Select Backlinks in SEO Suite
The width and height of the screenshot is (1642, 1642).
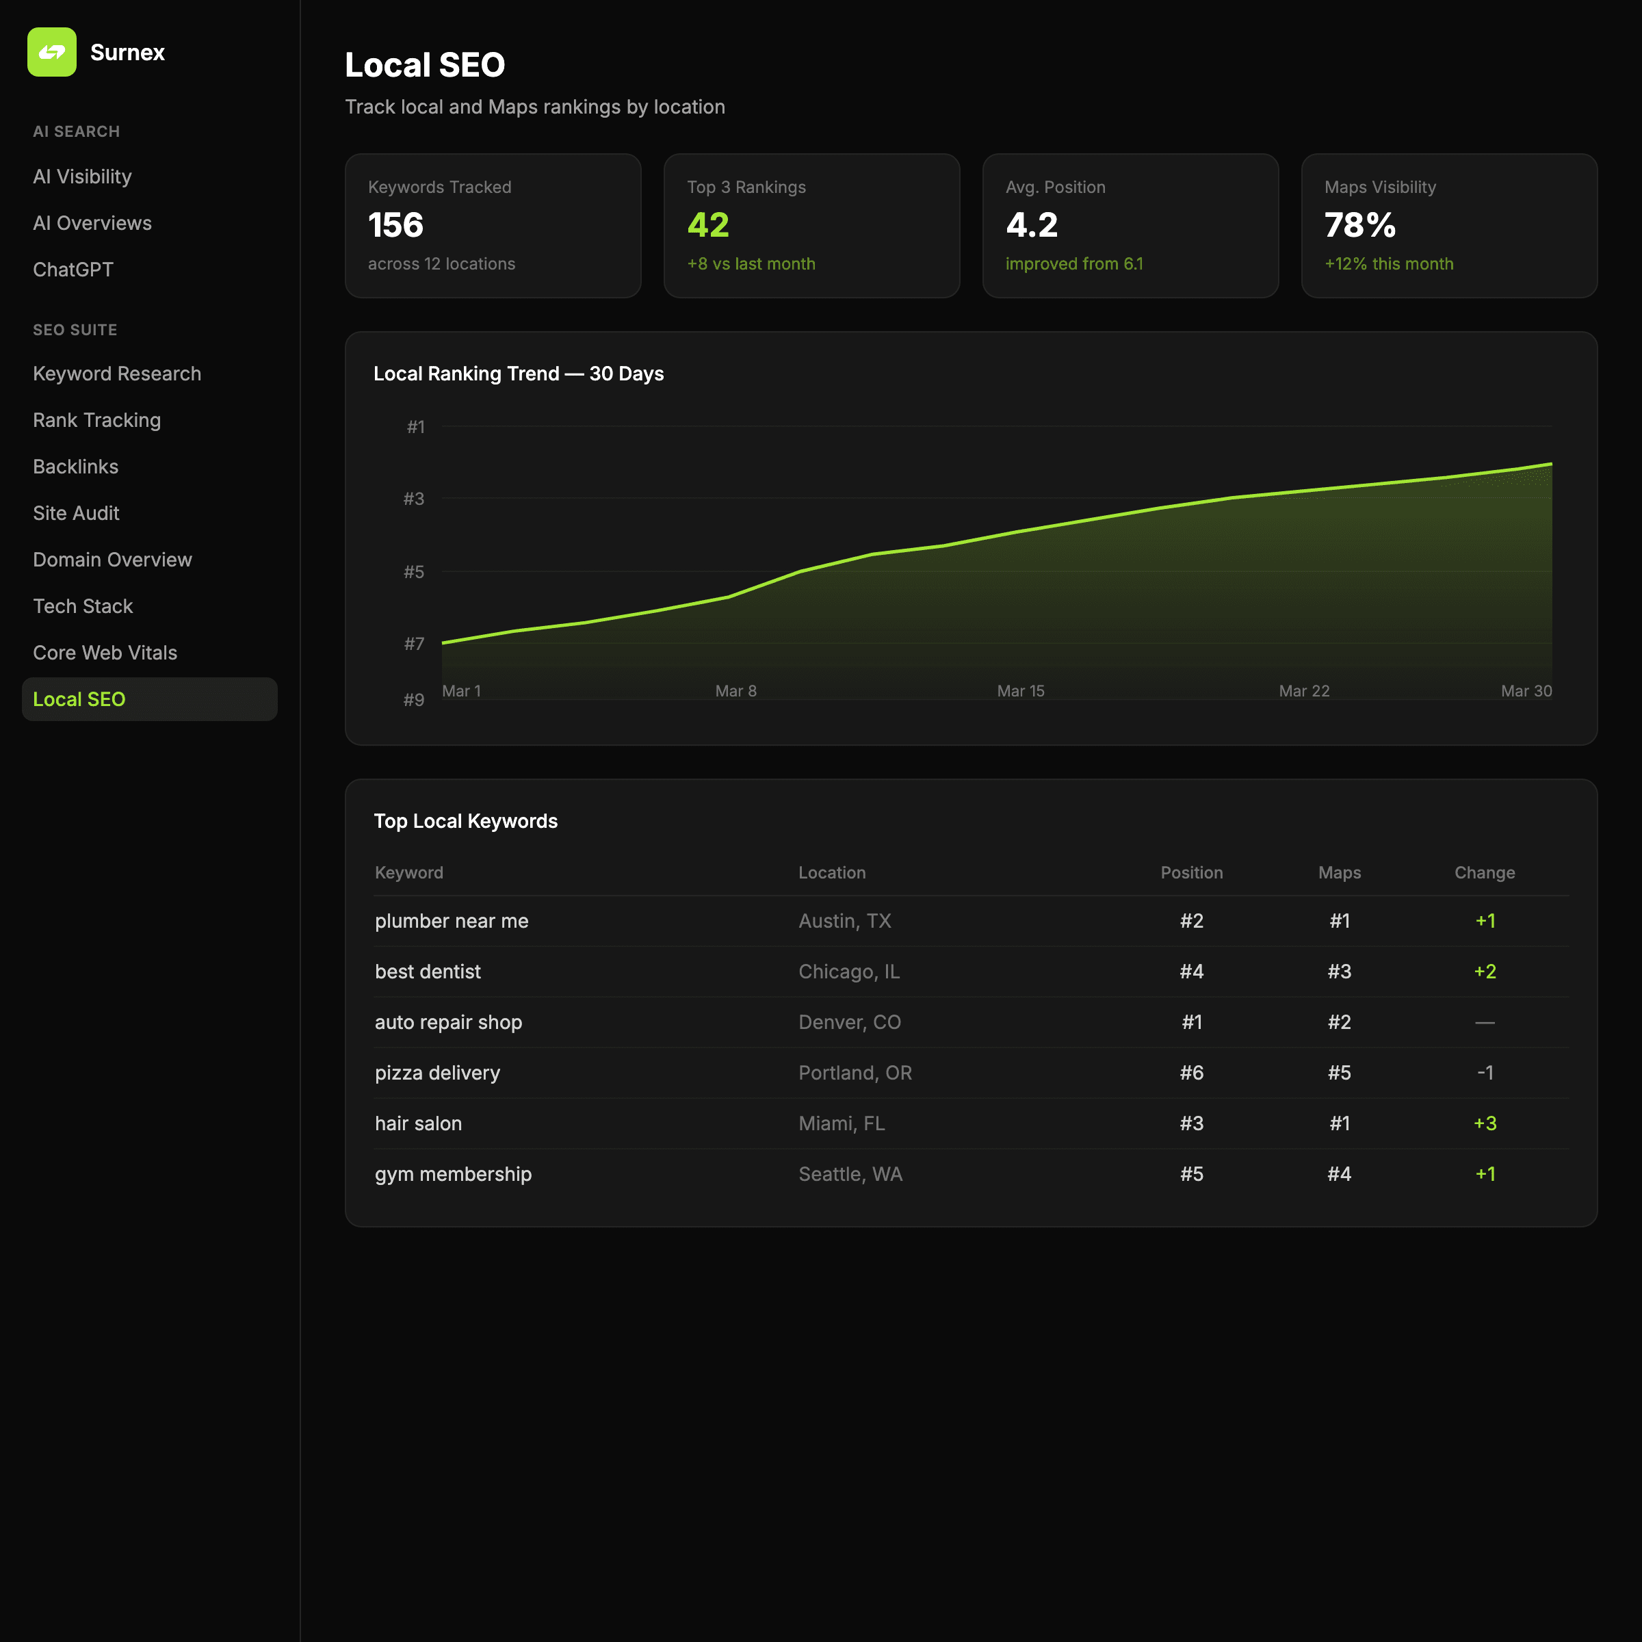76,467
